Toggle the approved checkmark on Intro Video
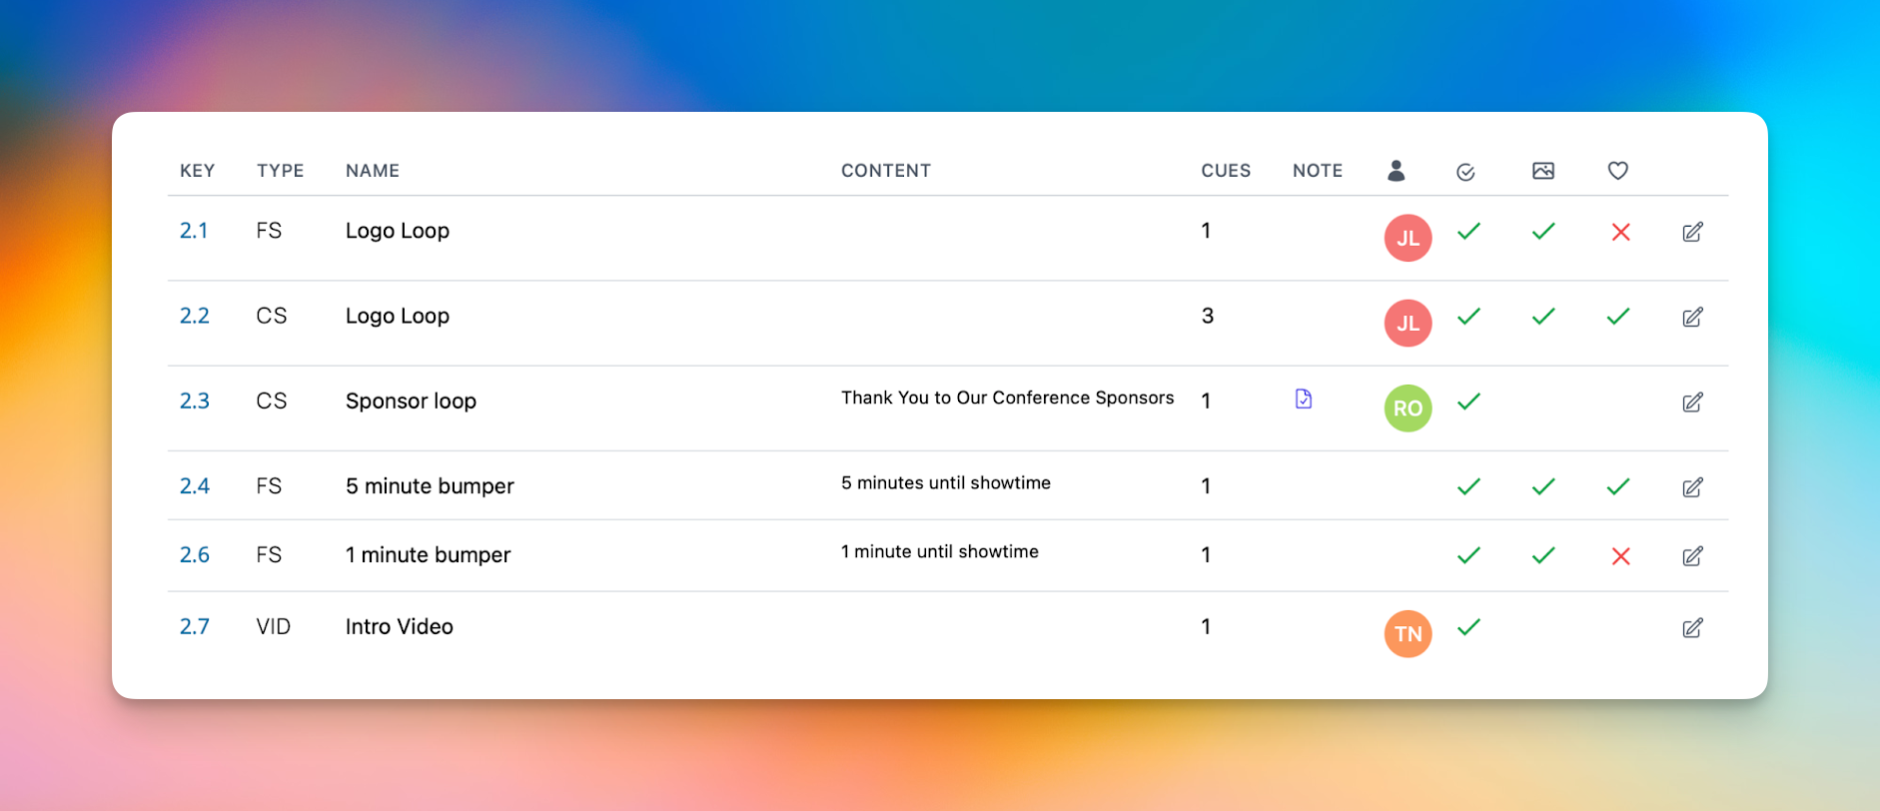The width and height of the screenshot is (1880, 811). click(1468, 627)
